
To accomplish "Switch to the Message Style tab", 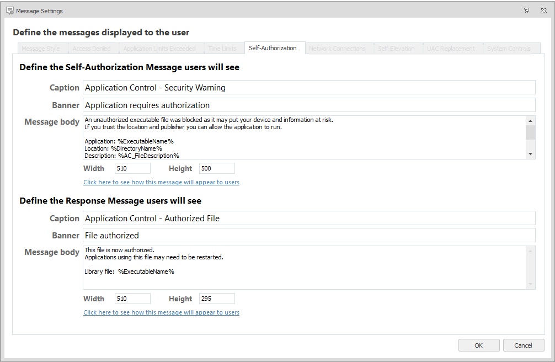I will click(41, 49).
